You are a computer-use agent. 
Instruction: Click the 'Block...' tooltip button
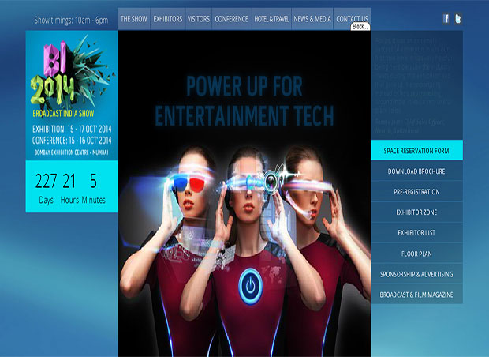click(x=360, y=27)
